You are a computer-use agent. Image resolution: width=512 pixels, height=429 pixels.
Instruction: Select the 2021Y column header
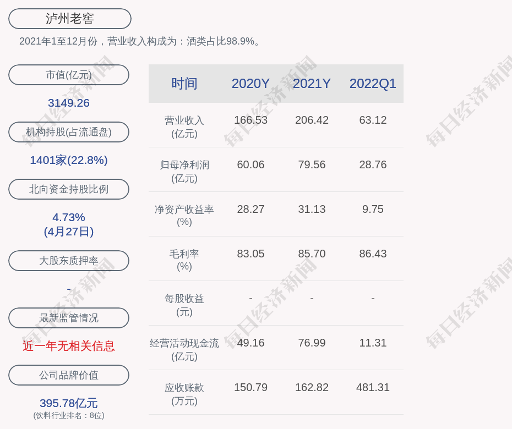[x=312, y=84]
